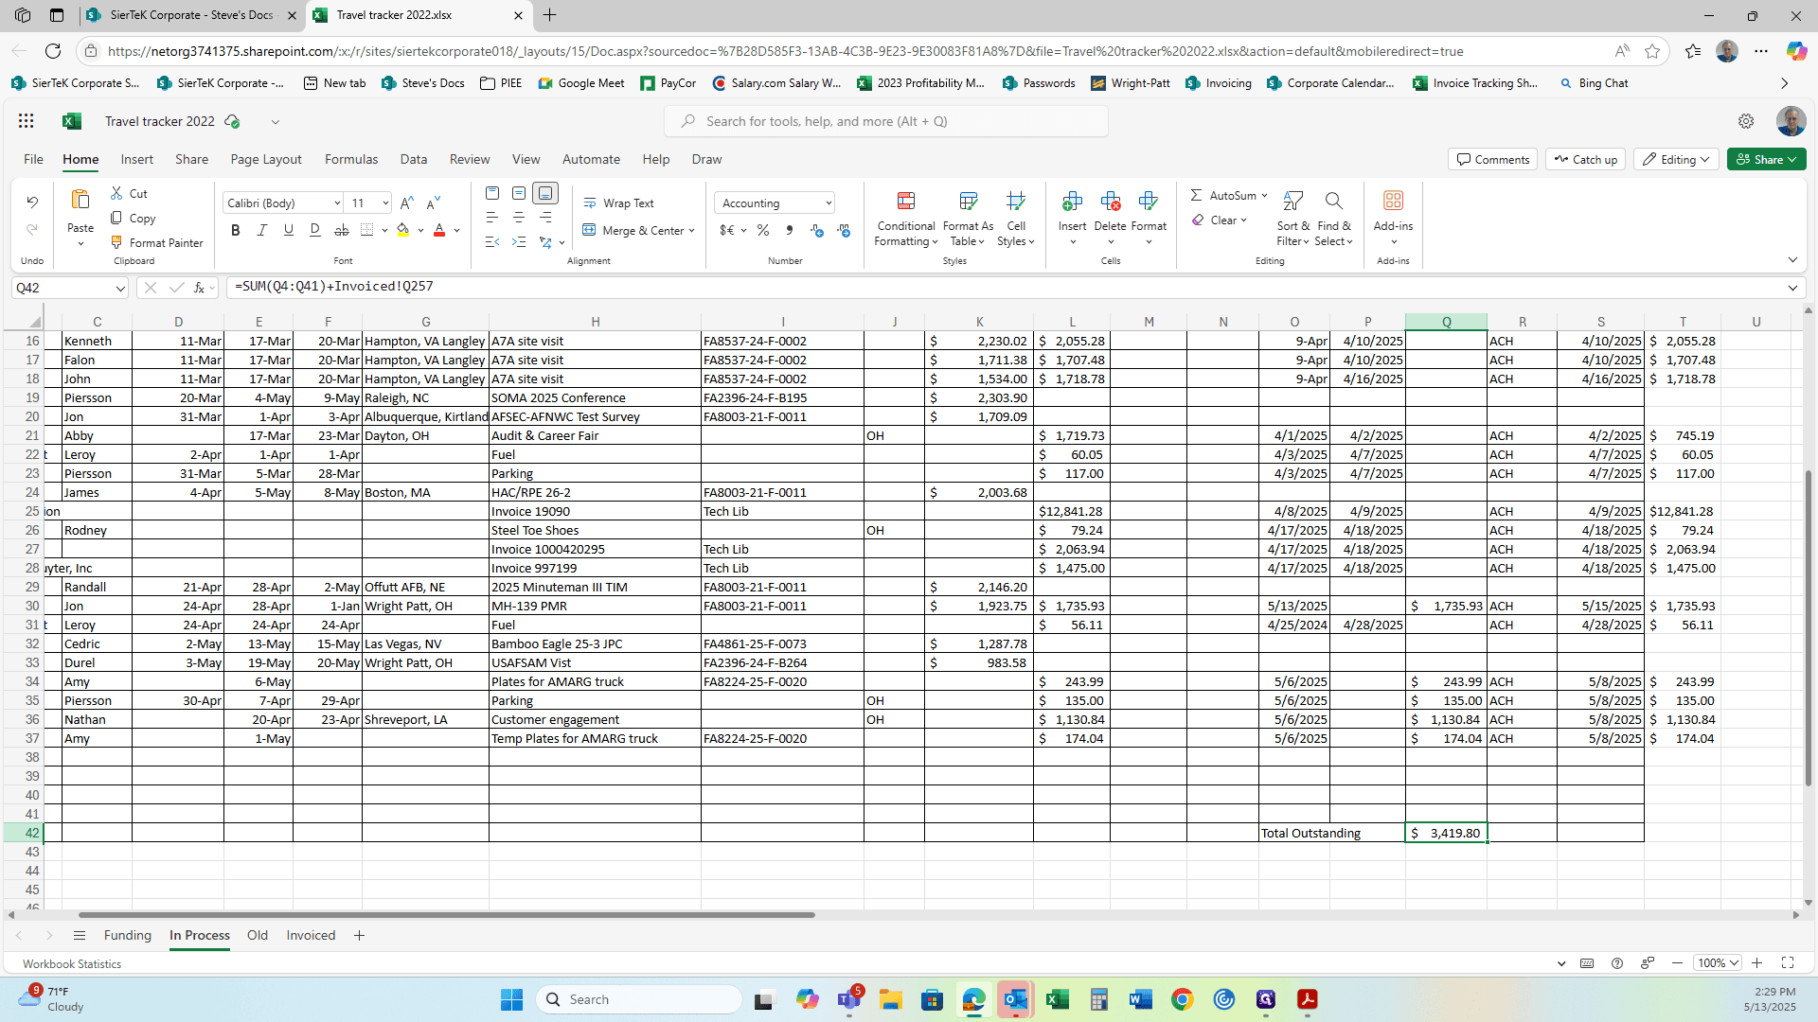The width and height of the screenshot is (1818, 1022).
Task: Toggle double underline formatting
Action: [x=315, y=230]
